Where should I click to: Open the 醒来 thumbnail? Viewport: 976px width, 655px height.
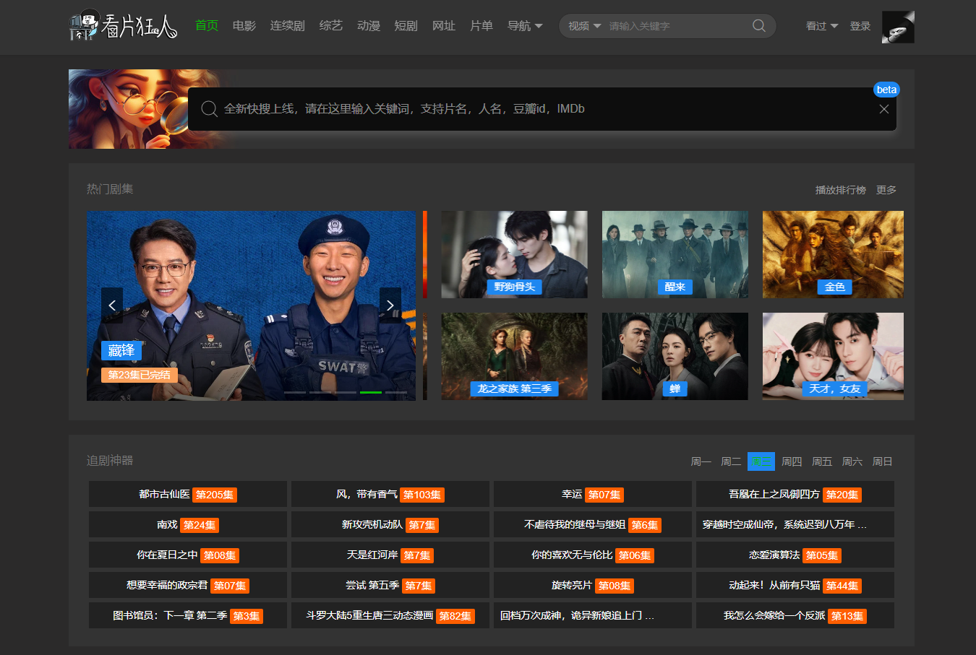(675, 254)
